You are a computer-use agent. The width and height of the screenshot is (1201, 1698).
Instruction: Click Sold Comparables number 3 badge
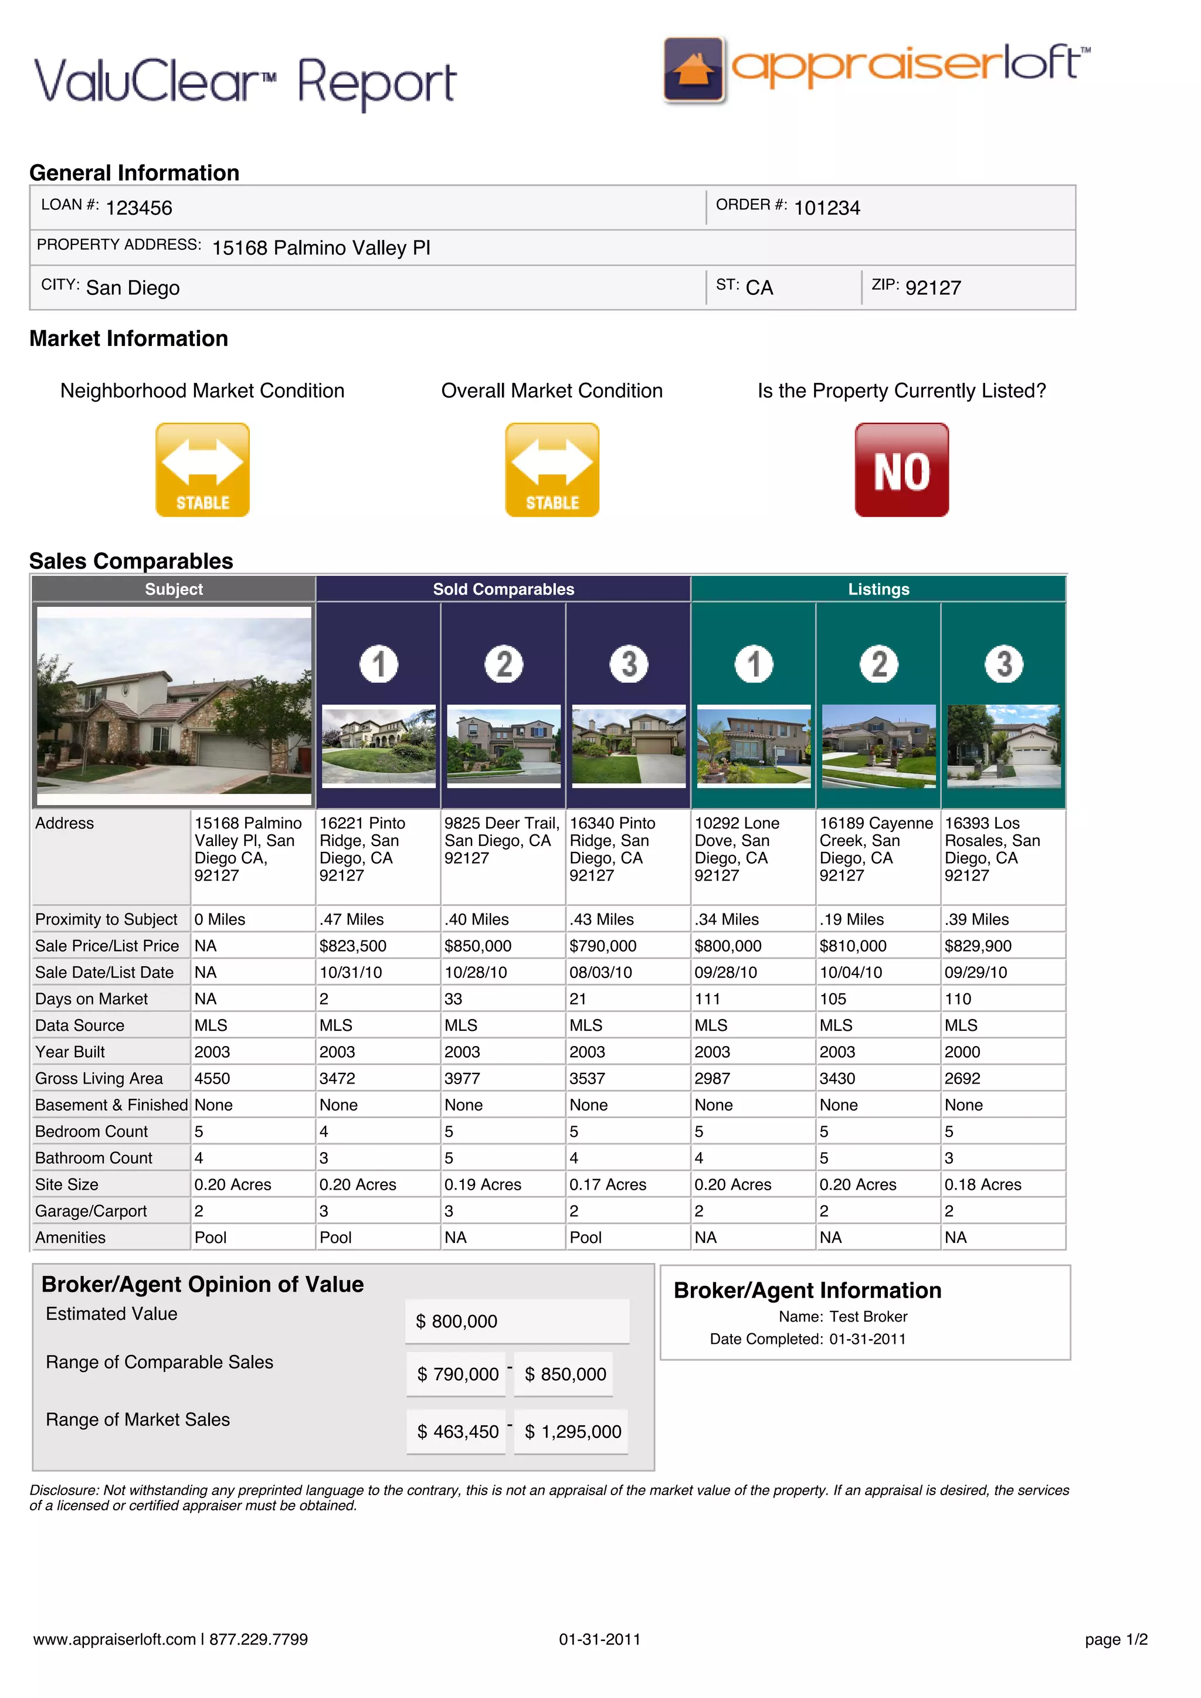pyautogui.click(x=629, y=663)
